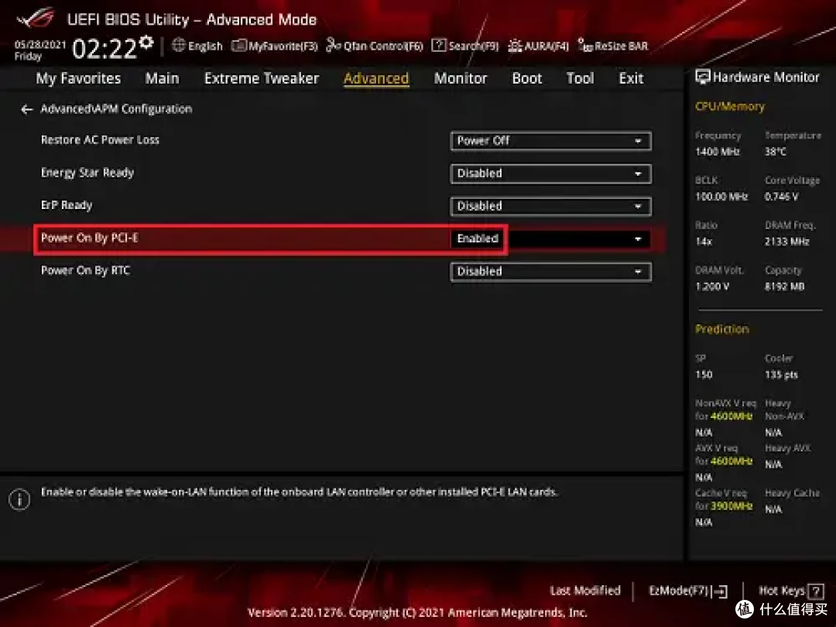Click the EzMode exit arrow icon
The width and height of the screenshot is (836, 627).
pyautogui.click(x=721, y=591)
